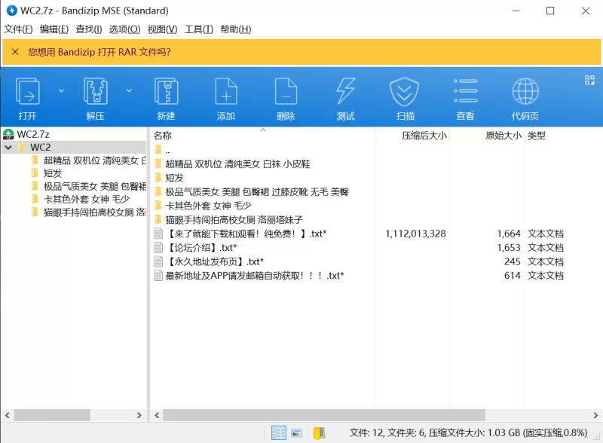The image size is (603, 443).
Task: Select the WC2.7z archive root icon
Action: [8, 134]
